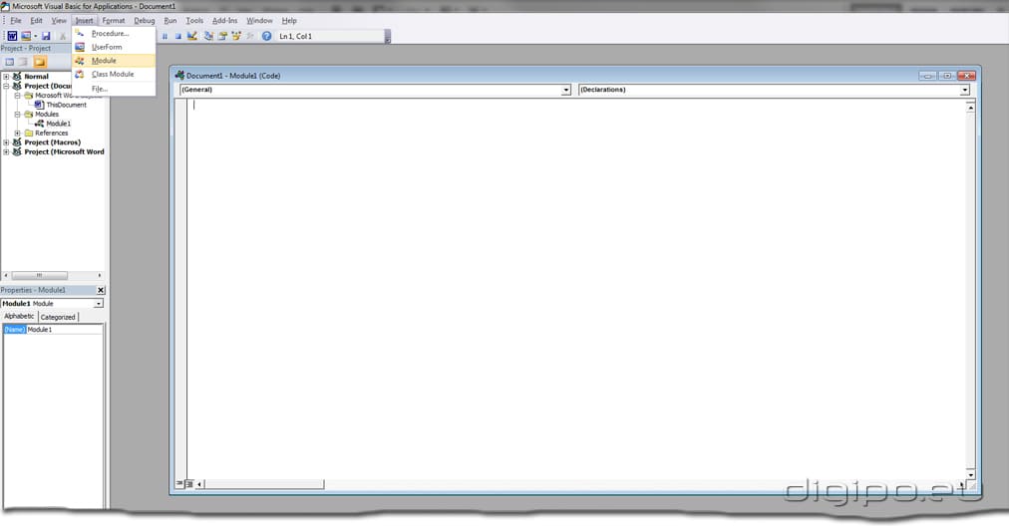1009x526 pixels.
Task: Open the (General) object dropdown
Action: (566, 90)
